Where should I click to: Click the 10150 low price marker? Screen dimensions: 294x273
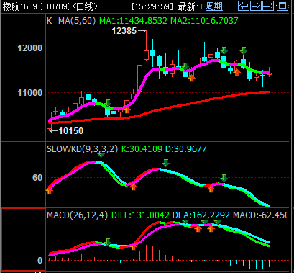pyautogui.click(x=71, y=131)
